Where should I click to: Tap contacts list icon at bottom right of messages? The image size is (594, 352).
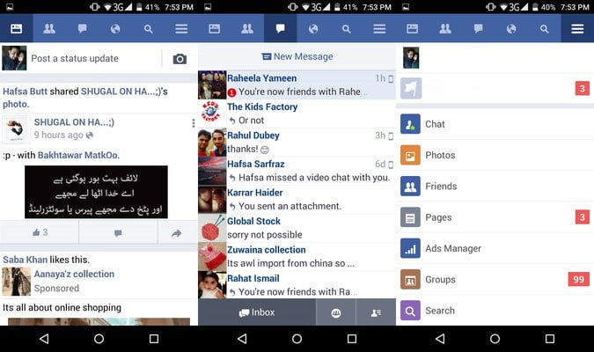376,312
